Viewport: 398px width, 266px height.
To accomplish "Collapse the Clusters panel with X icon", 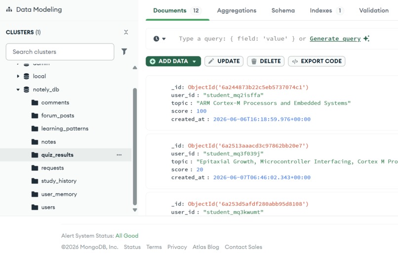I will pyautogui.click(x=126, y=32).
